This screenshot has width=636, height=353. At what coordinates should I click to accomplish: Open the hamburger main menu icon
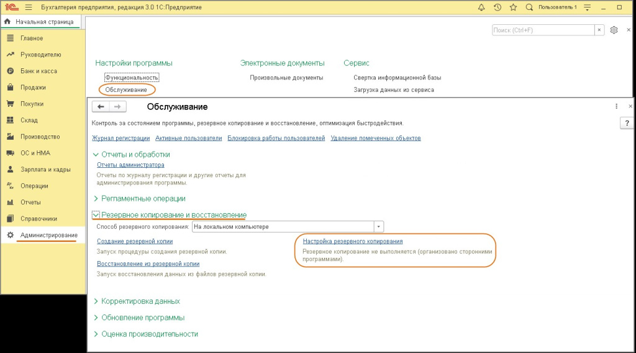point(29,7)
